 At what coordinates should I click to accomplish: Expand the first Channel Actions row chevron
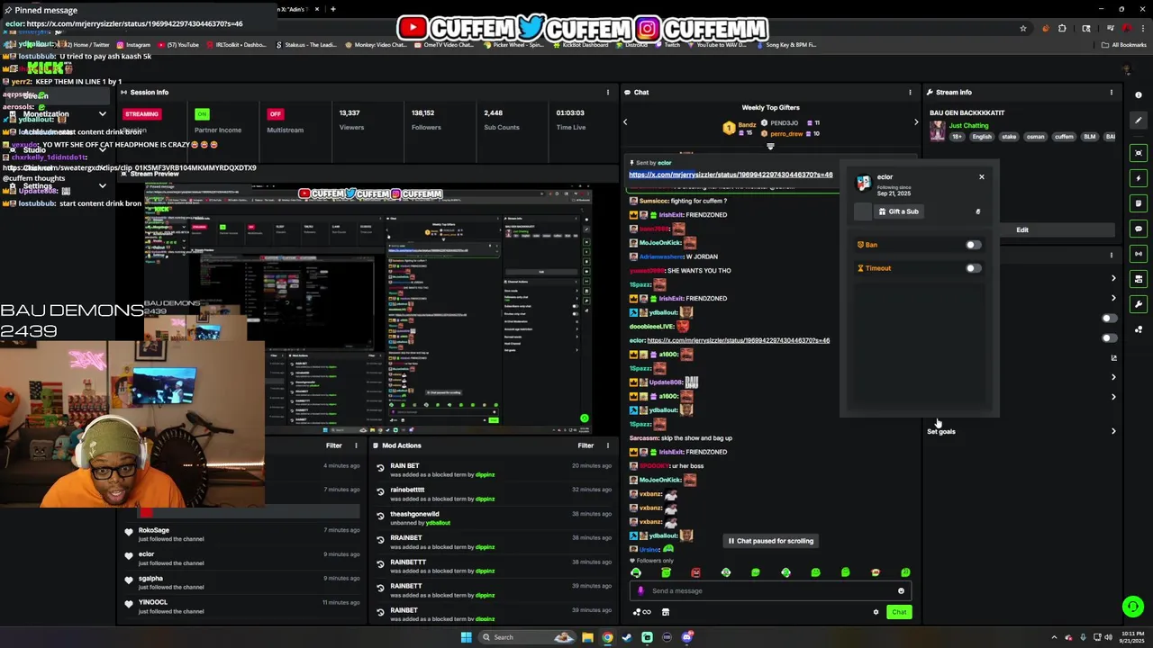coord(1113,278)
